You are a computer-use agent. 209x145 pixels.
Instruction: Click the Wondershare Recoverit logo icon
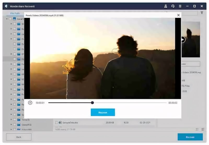point(6,6)
